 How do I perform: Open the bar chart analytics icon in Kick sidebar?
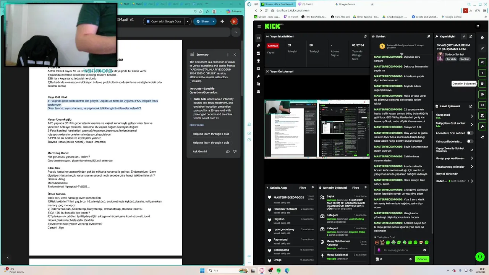[x=259, y=53]
